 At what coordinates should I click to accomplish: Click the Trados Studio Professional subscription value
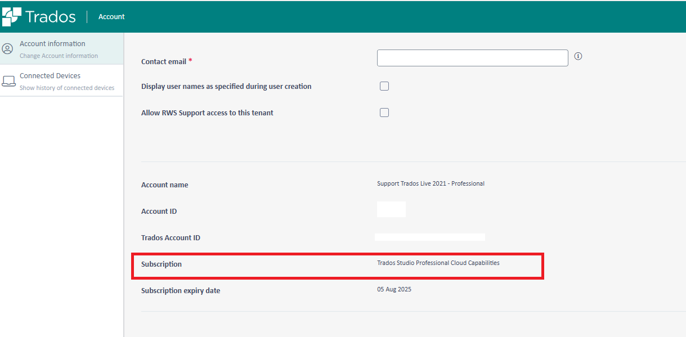pyautogui.click(x=438, y=263)
